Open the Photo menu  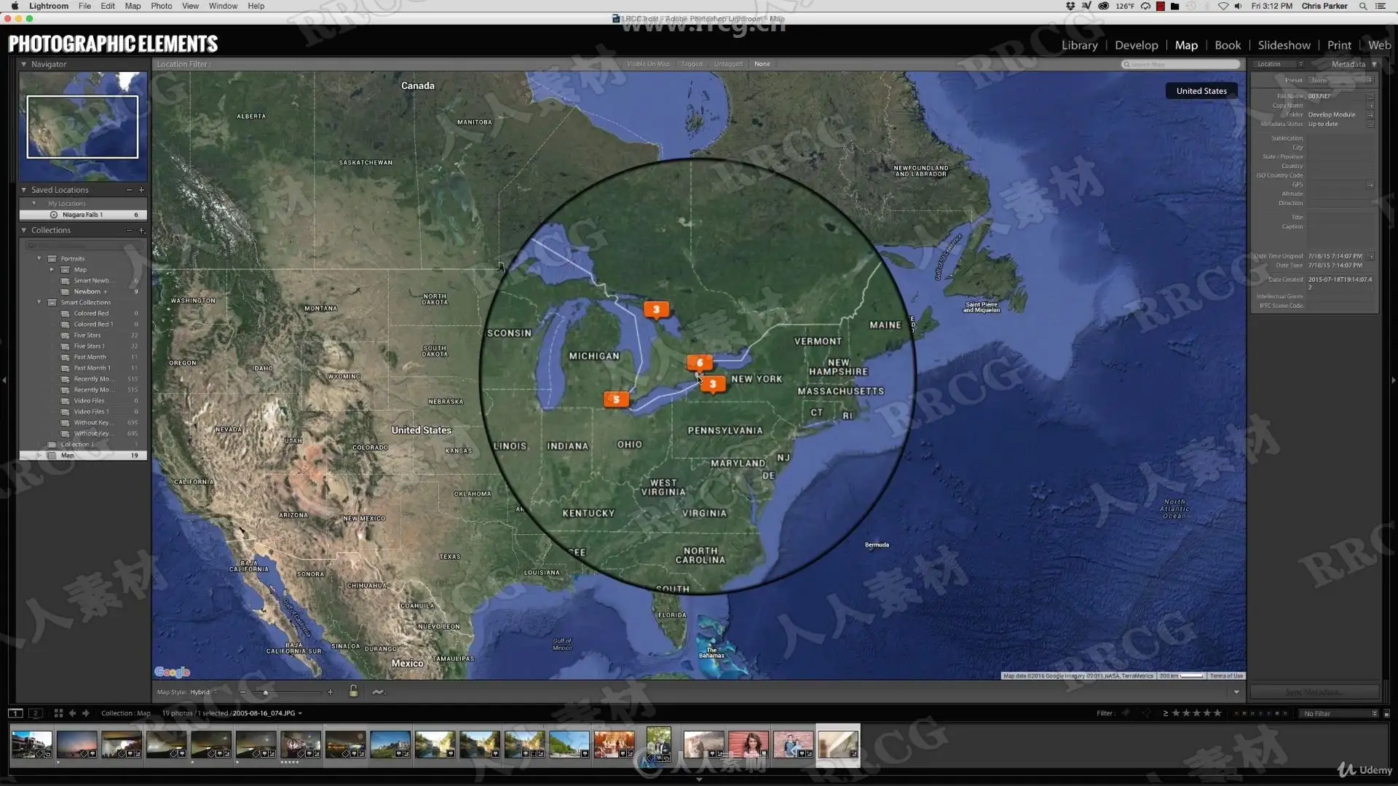pyautogui.click(x=162, y=6)
